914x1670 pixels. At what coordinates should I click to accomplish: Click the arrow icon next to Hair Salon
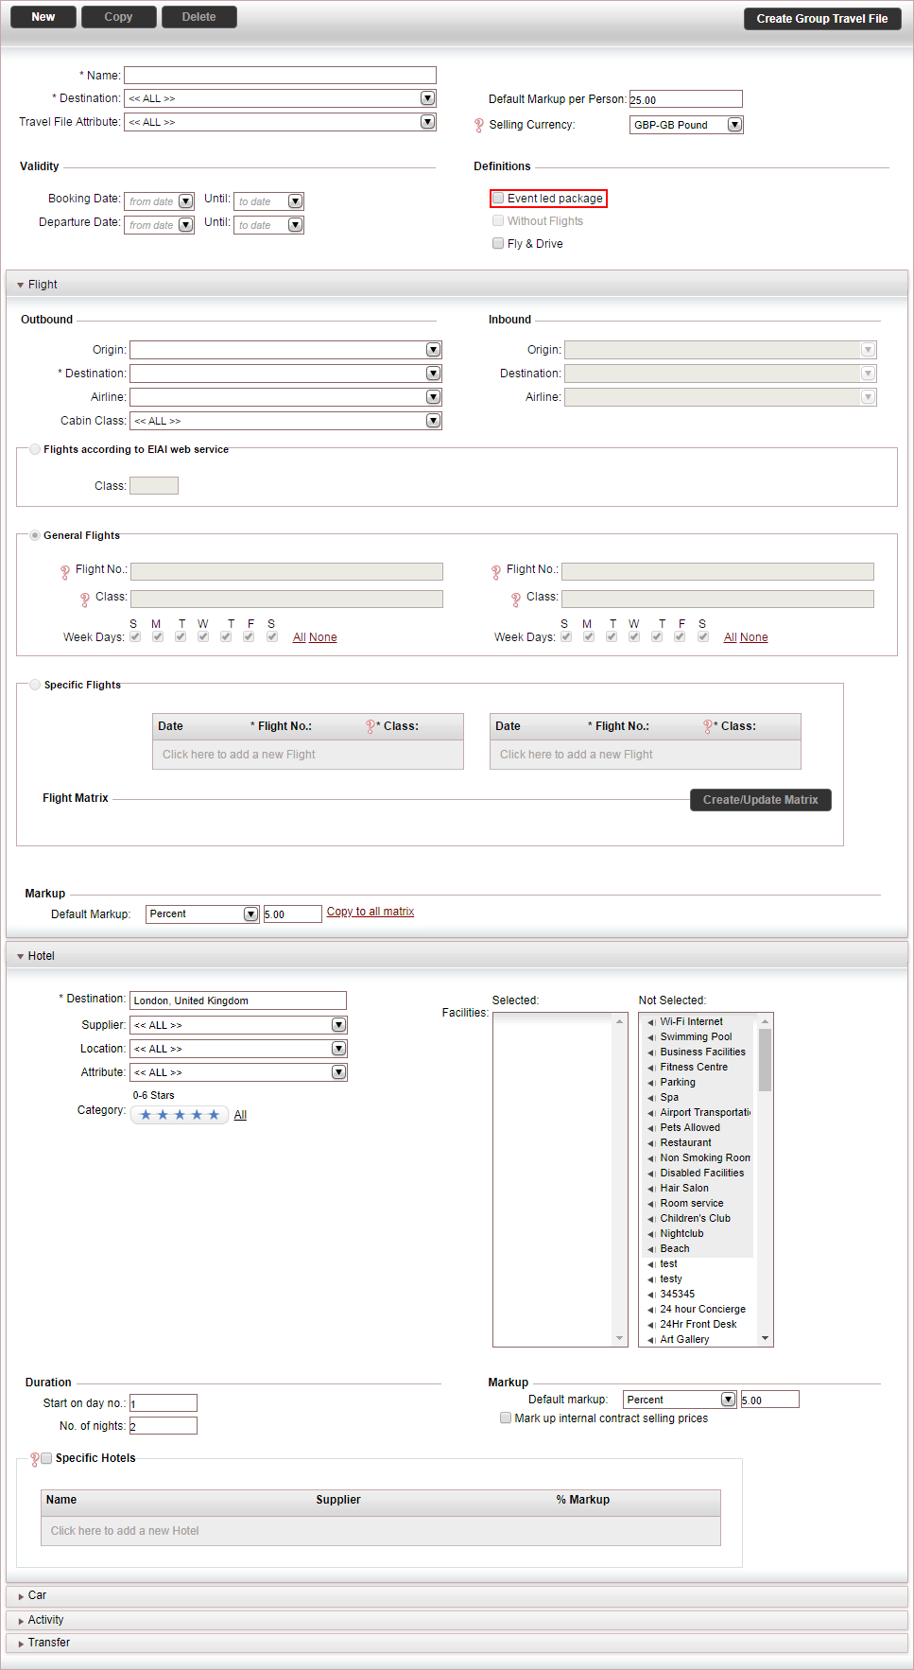pyautogui.click(x=651, y=1189)
